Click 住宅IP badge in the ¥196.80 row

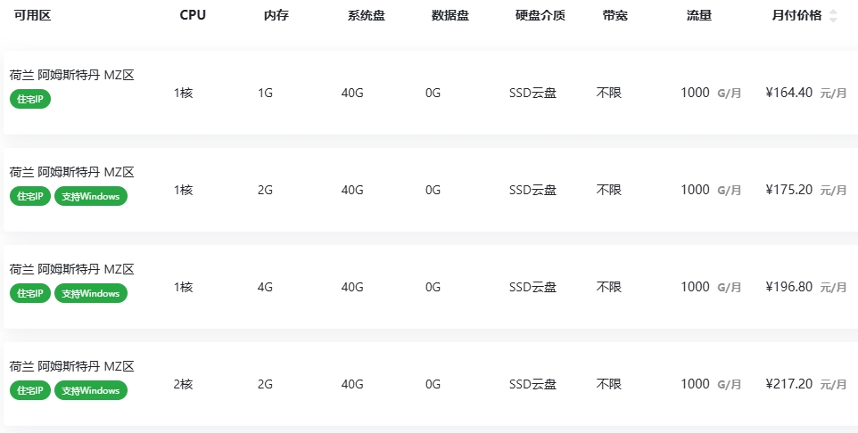[30, 293]
